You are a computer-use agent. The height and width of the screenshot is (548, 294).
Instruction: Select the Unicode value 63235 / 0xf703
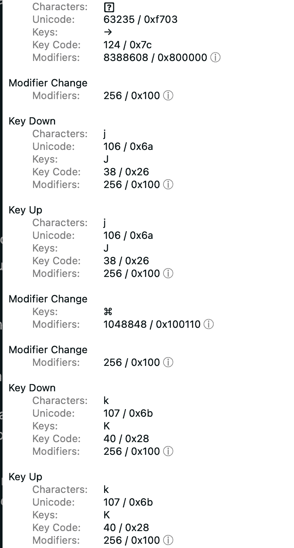point(141,19)
